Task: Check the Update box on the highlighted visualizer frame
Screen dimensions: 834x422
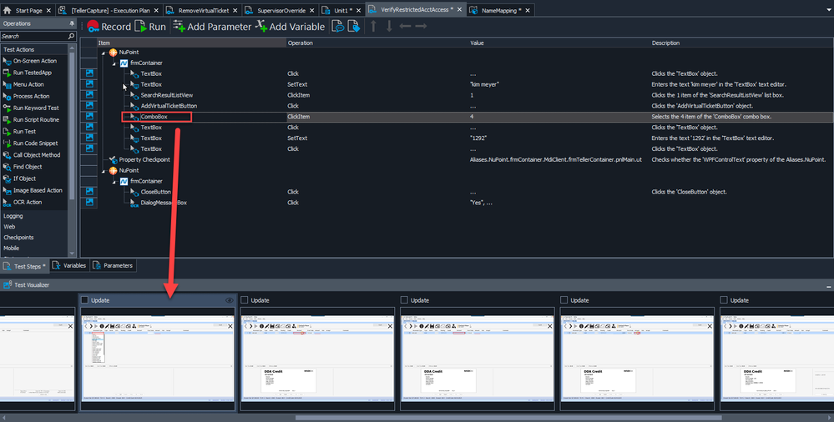Action: tap(85, 300)
